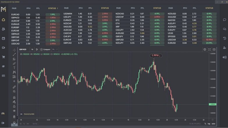Screen dimensions: 228x128
Task: Toggle lock all drawing tools
Action: point(14,106)
